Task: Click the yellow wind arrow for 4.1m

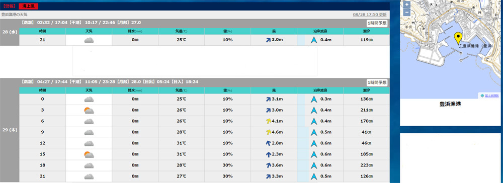Action: pos(268,121)
